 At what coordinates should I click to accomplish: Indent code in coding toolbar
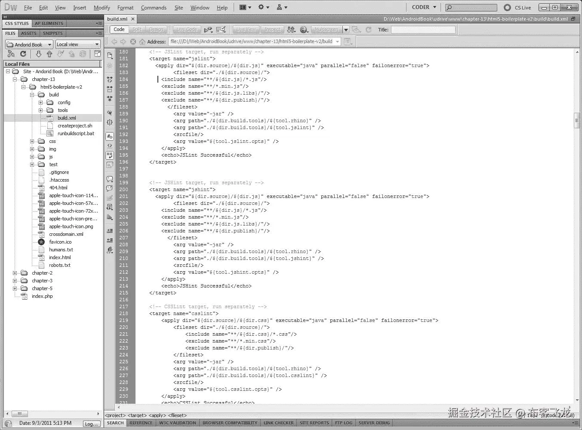(x=110, y=231)
